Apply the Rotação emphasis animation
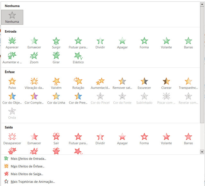This screenshot has width=205, height=186. pos(78,83)
